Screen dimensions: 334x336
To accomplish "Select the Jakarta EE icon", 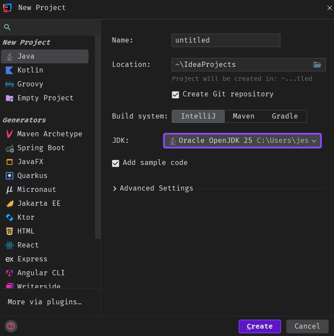I will (x=10, y=203).
